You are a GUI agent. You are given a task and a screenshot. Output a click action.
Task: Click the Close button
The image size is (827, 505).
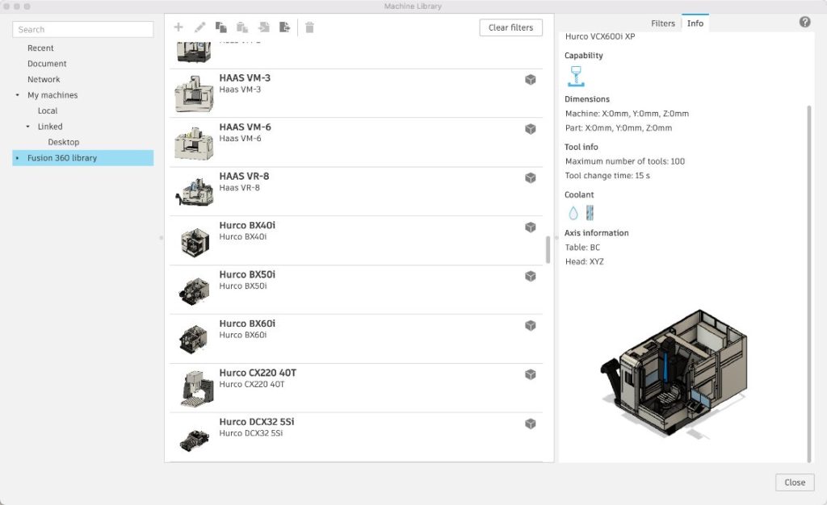794,482
